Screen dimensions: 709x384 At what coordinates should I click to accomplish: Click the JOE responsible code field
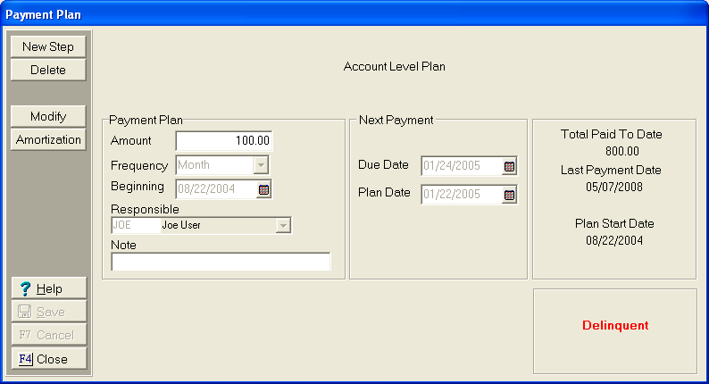pyautogui.click(x=134, y=226)
